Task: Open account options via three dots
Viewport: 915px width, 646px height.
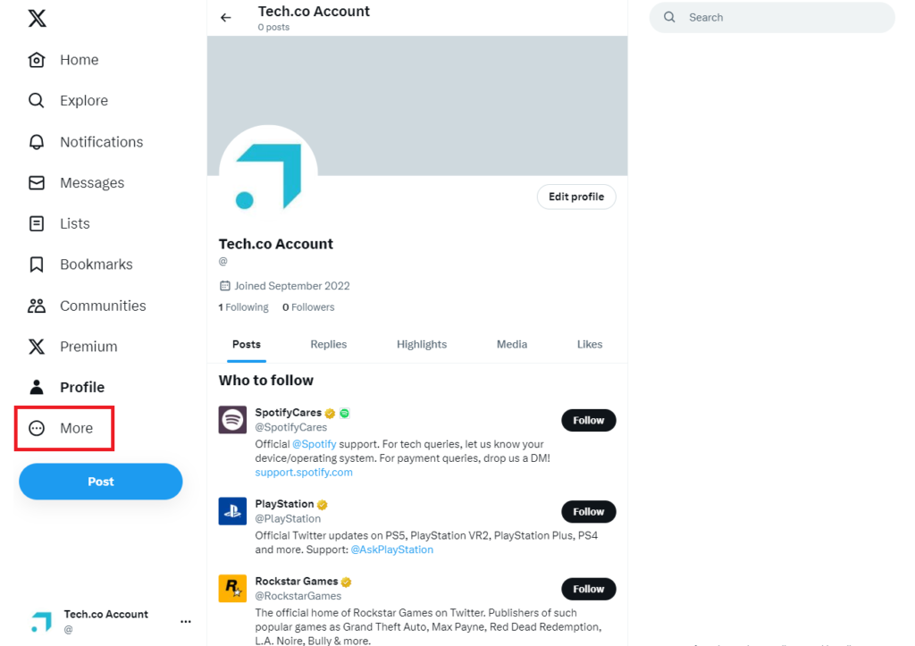Action: point(185,621)
